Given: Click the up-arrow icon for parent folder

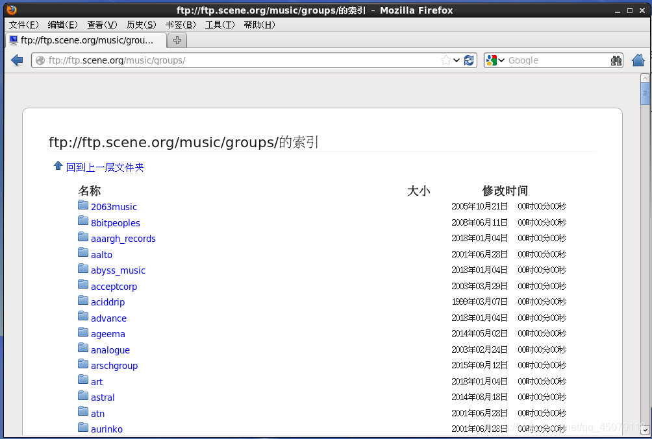Looking at the screenshot, I should point(58,166).
